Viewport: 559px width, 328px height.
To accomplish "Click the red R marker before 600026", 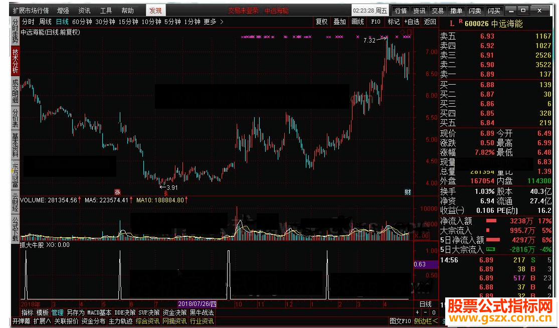I will tap(461, 22).
